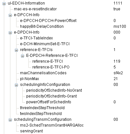Image resolution: width=130 pixels, height=134 pixels.
Task: Select mac-es-e-resetIndicator item
Action: [x=35, y=9]
